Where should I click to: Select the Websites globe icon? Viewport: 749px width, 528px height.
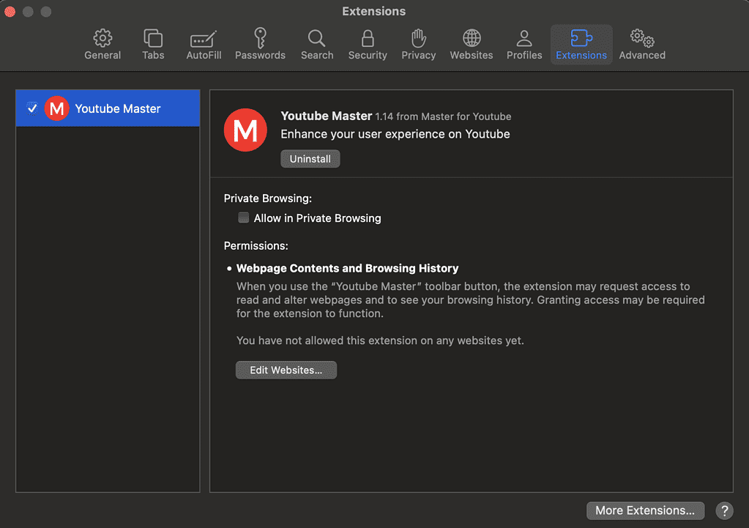point(472,38)
